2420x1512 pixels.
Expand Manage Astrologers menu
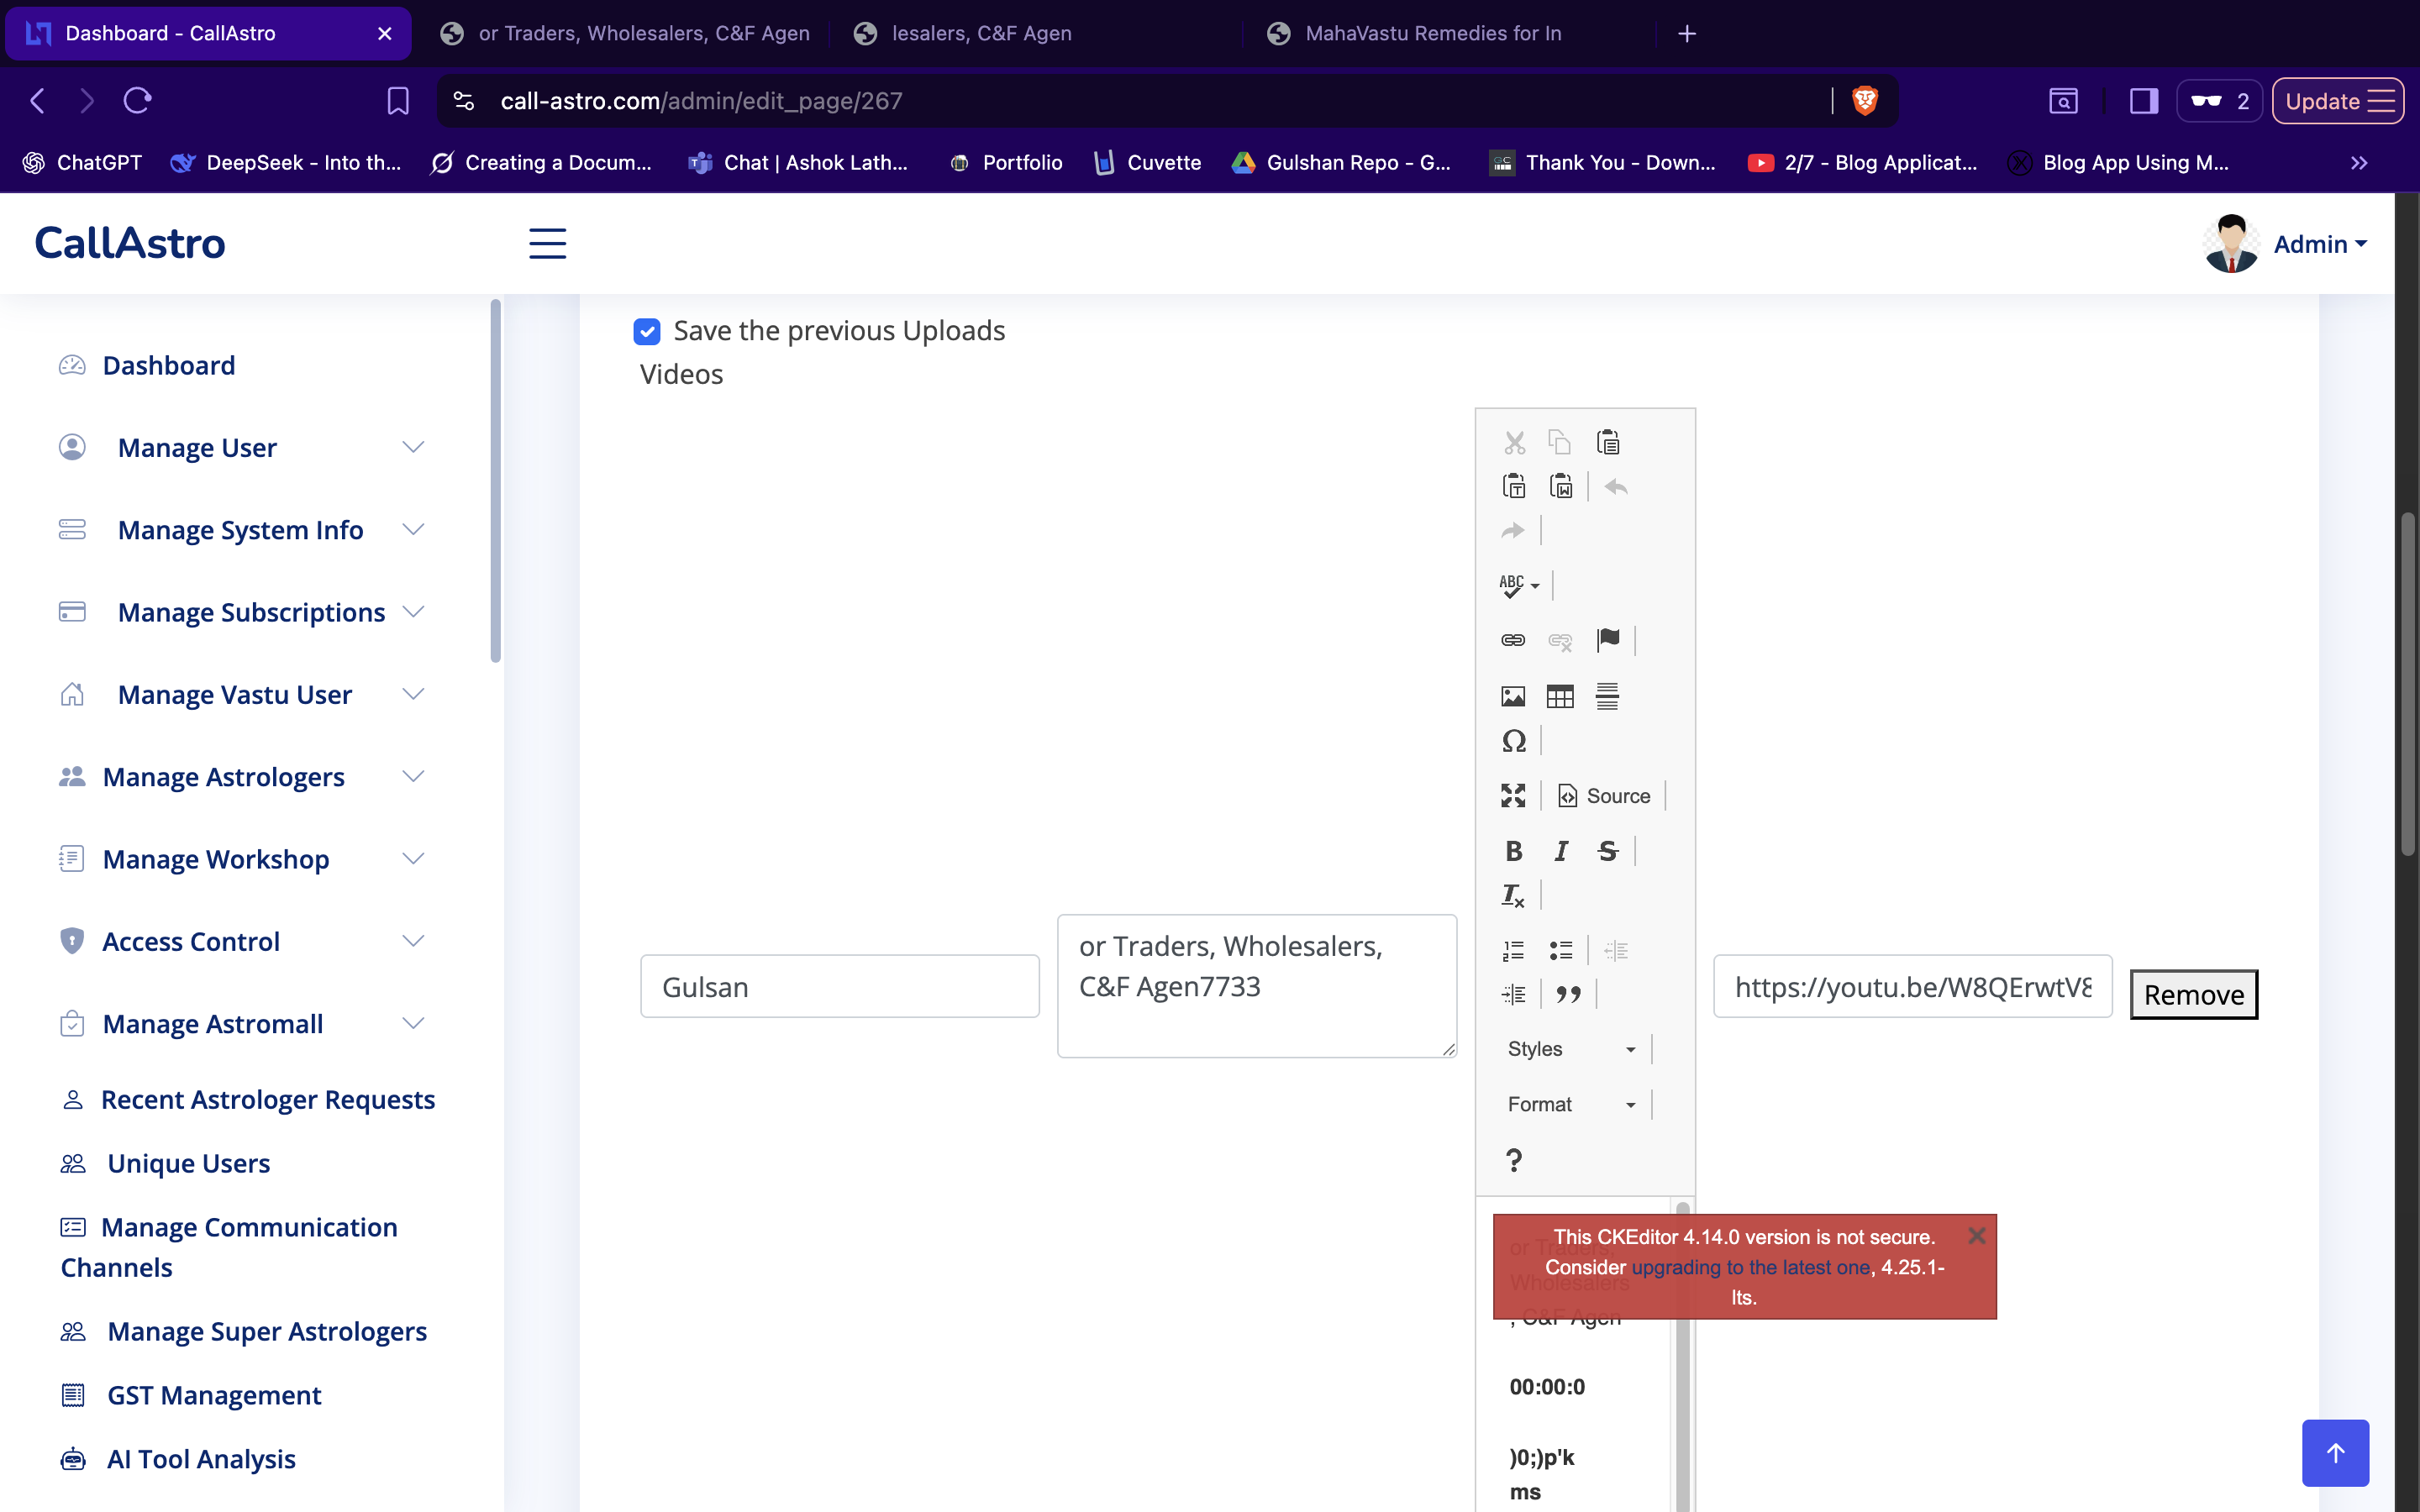242,776
